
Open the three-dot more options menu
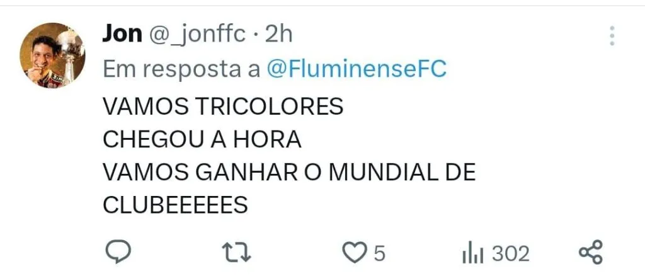pos(612,36)
